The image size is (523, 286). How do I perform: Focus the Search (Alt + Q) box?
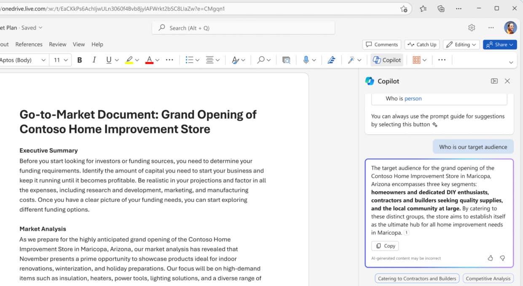[243, 28]
